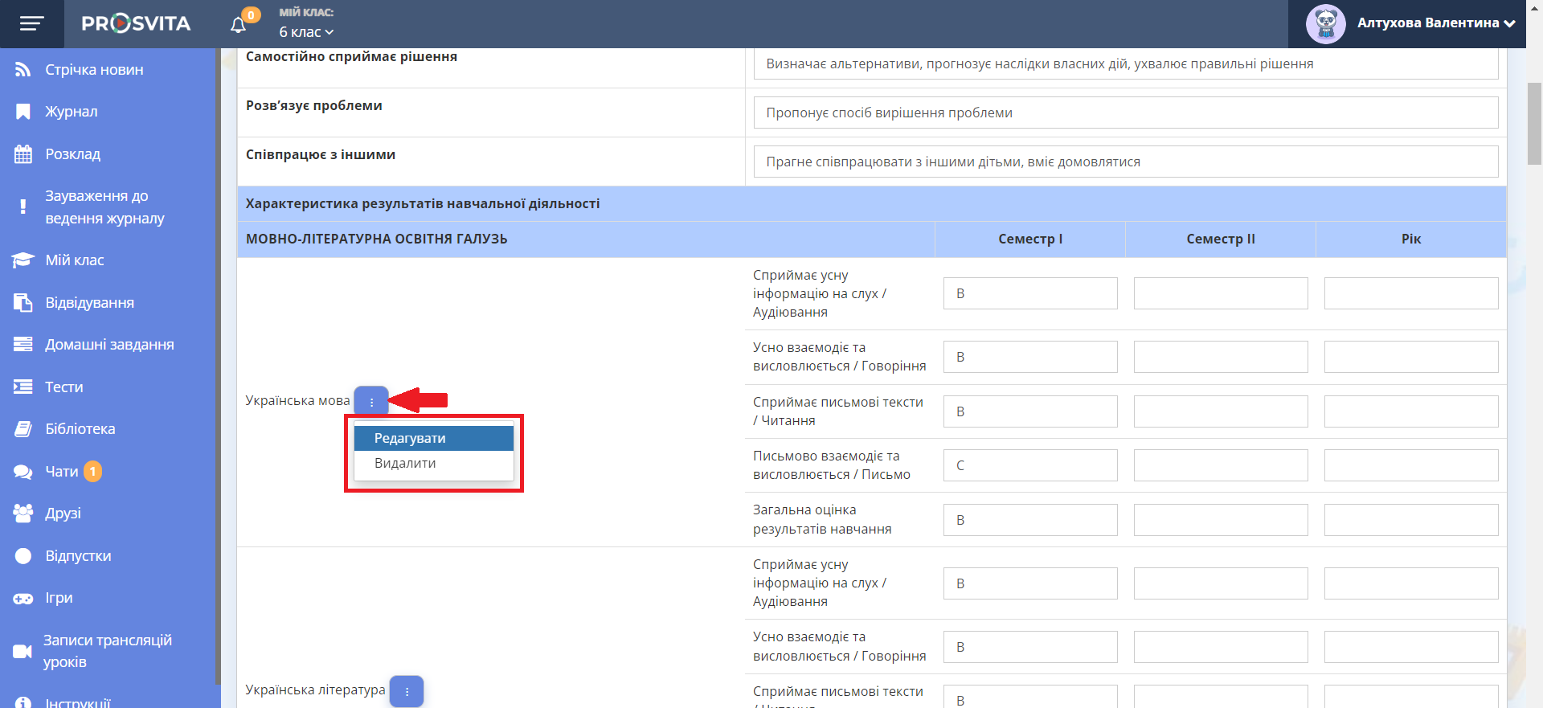Expand the 6 клас class dropdown
The image size is (1543, 708).
pos(306,32)
